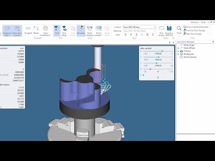Image resolution: width=215 pixels, height=161 pixels.
Task: Toggle the Z axis type button
Action: pos(137,35)
